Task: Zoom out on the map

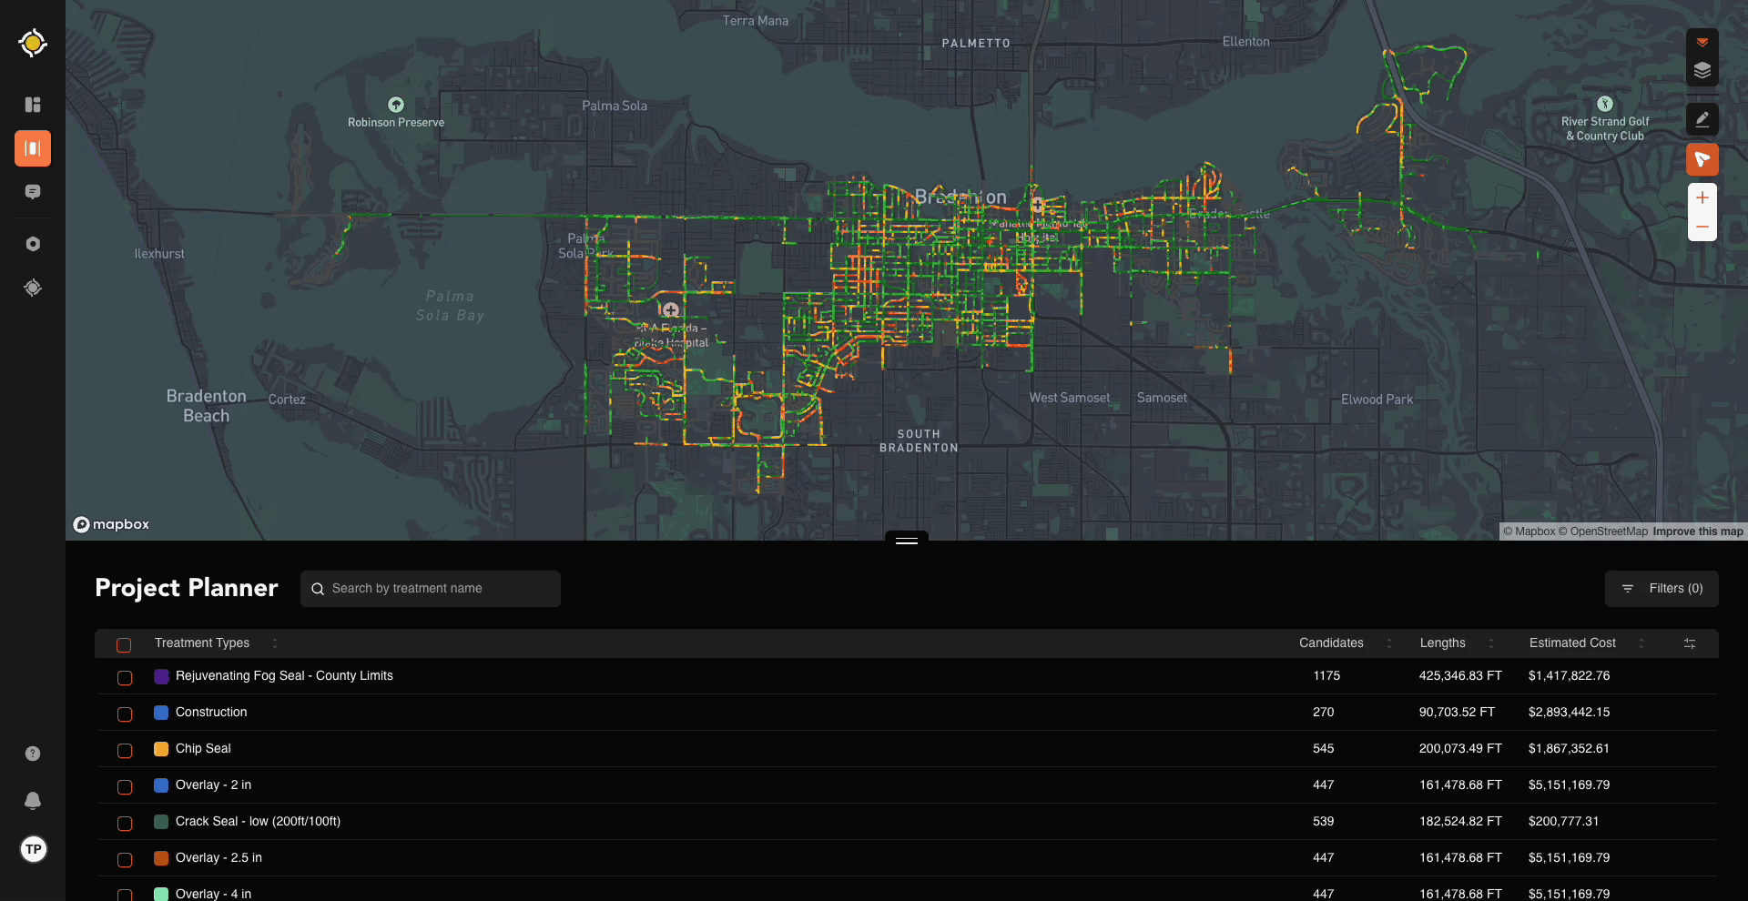Action: tap(1702, 227)
